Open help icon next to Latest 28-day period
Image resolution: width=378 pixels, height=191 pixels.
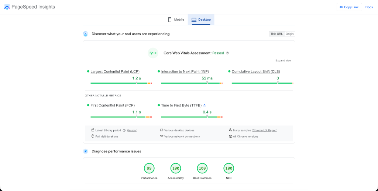[x=124, y=130]
